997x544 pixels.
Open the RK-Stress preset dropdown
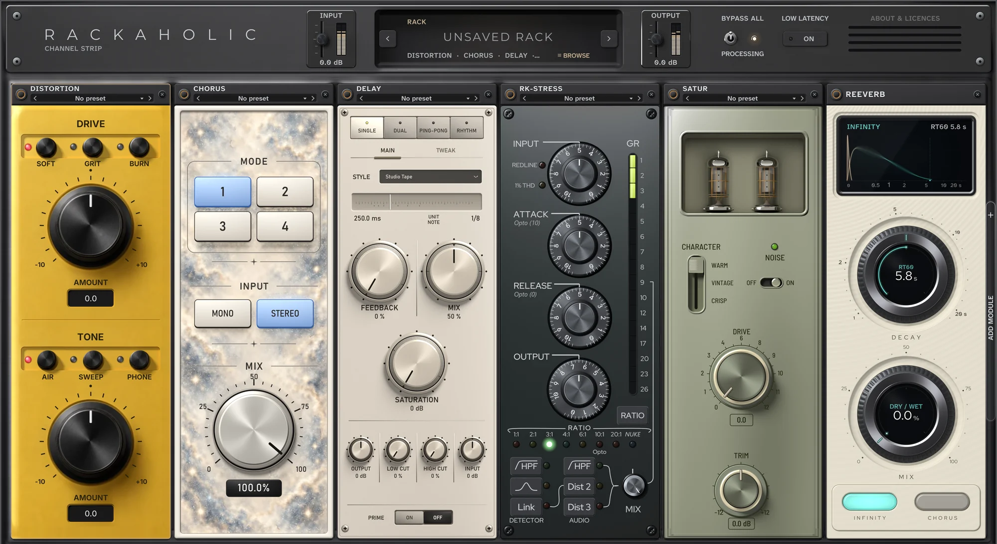(x=579, y=99)
